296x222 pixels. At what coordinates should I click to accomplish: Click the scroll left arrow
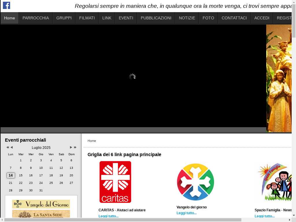click(2, 220)
